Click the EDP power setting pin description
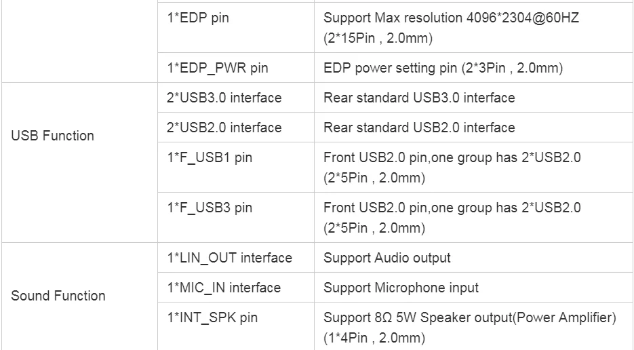The height and width of the screenshot is (350, 634). (x=443, y=68)
